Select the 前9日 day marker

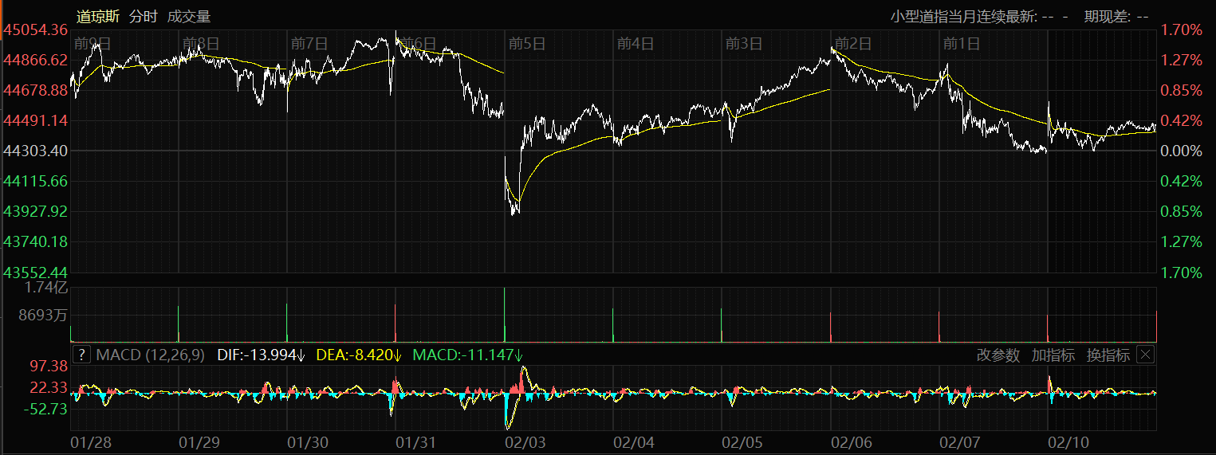point(93,43)
